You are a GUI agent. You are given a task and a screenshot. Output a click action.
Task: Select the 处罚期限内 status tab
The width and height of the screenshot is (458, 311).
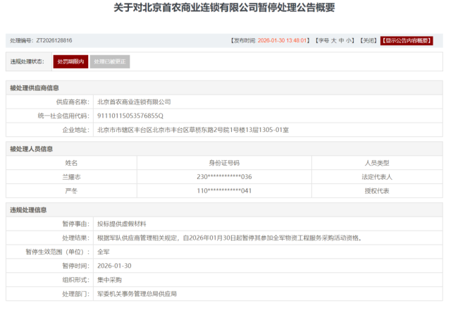coord(70,62)
